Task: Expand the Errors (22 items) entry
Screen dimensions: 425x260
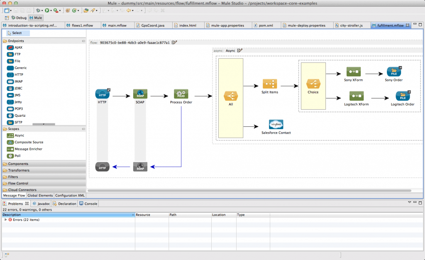Action: click(x=6, y=219)
